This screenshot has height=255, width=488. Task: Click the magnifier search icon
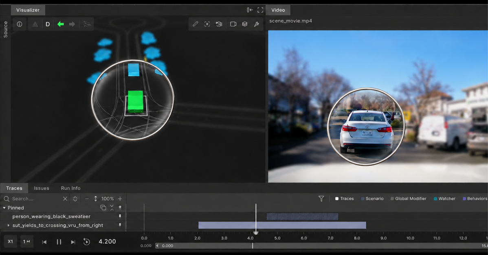click(7, 198)
